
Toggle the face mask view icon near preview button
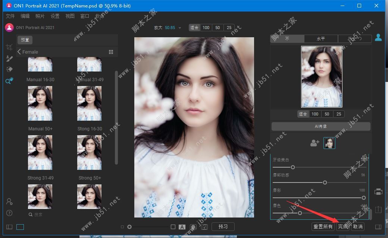pos(193,227)
